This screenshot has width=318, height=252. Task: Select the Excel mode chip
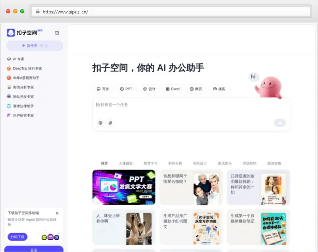(x=173, y=89)
